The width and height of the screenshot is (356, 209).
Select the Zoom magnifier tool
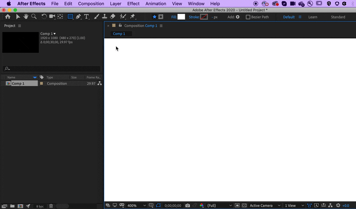click(34, 16)
